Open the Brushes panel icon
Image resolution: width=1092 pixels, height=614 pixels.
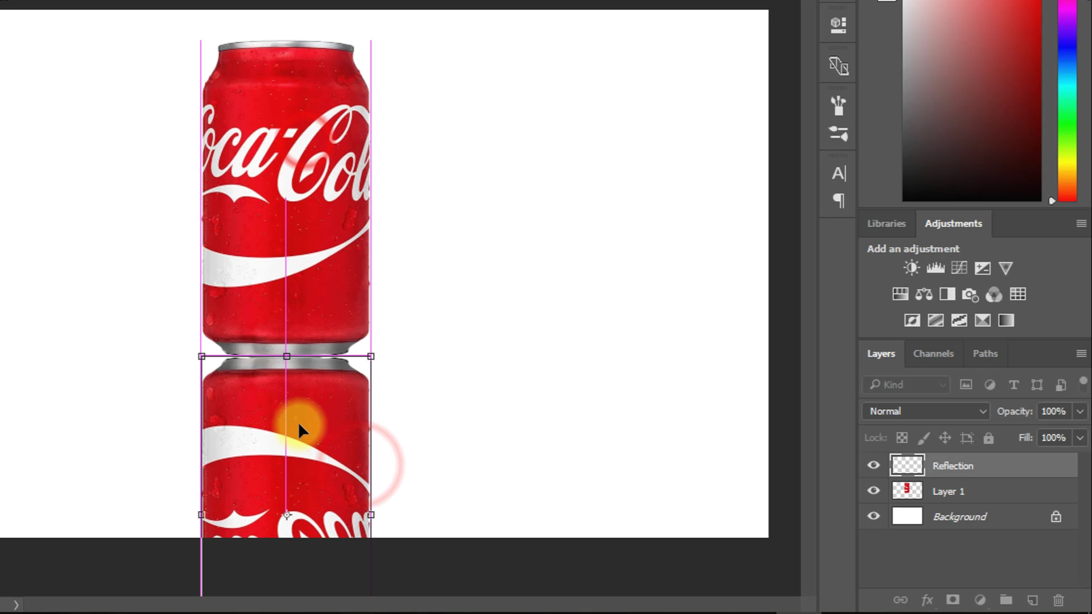838,105
